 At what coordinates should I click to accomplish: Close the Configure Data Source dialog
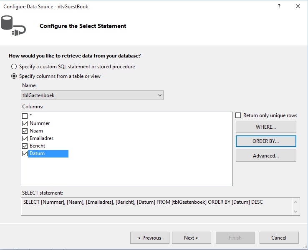[298, 6]
